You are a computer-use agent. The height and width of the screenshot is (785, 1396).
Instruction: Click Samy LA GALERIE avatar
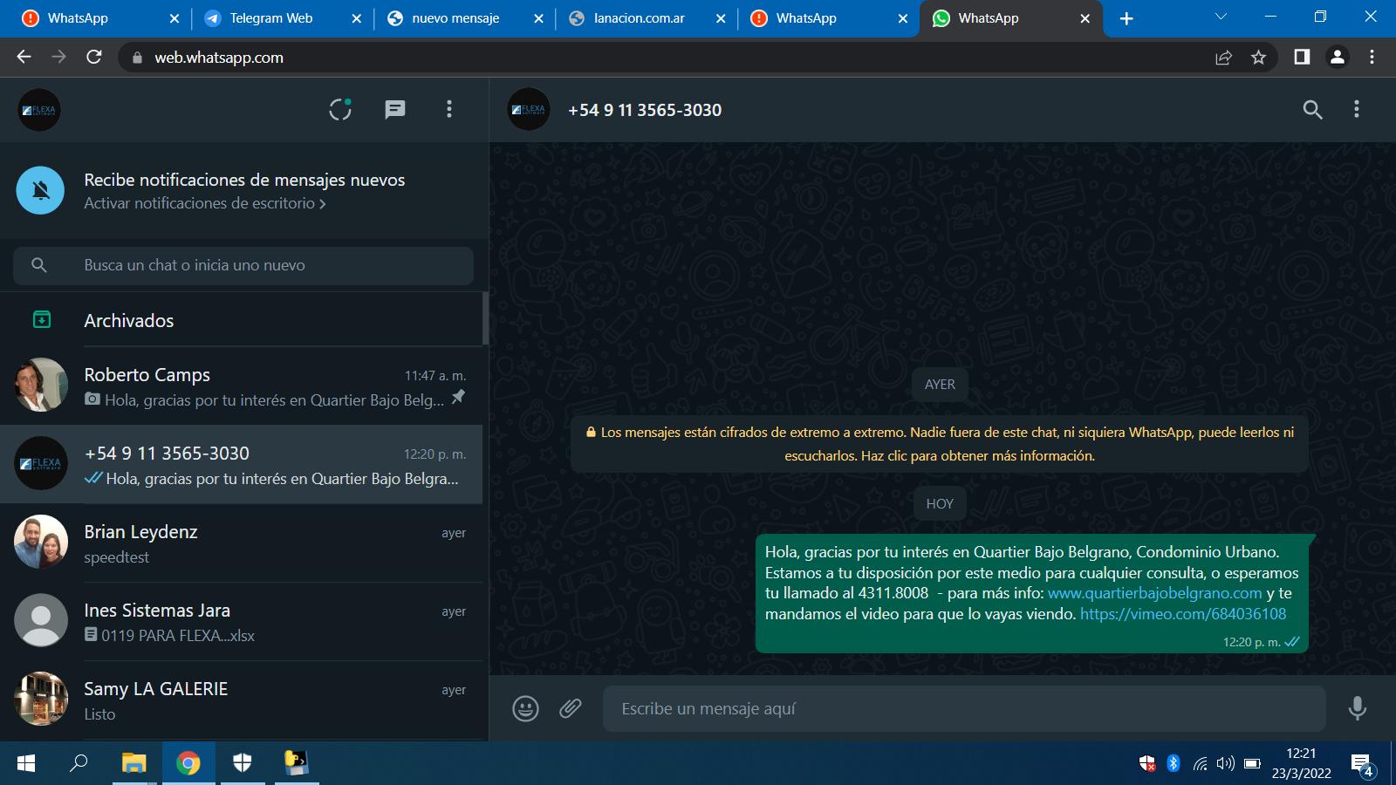tap(41, 699)
